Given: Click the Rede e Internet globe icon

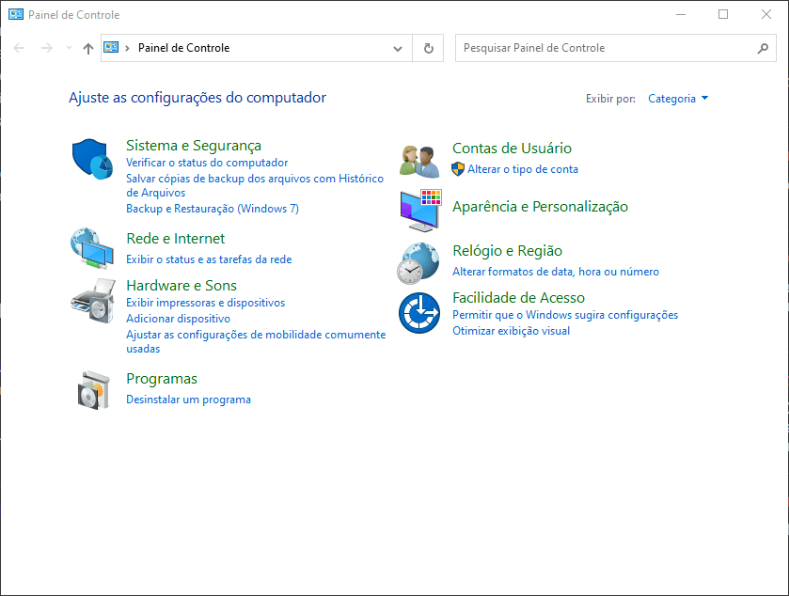Looking at the screenshot, I should 92,248.
